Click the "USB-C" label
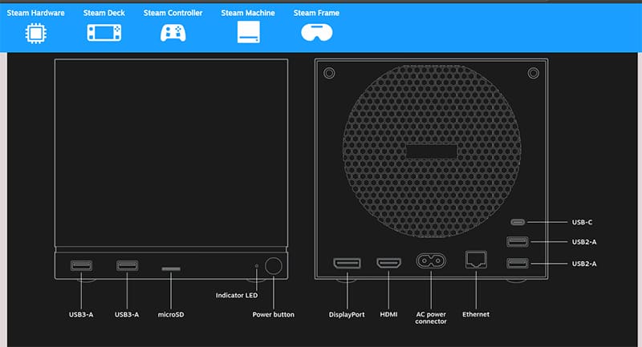The image size is (642, 347). point(582,222)
